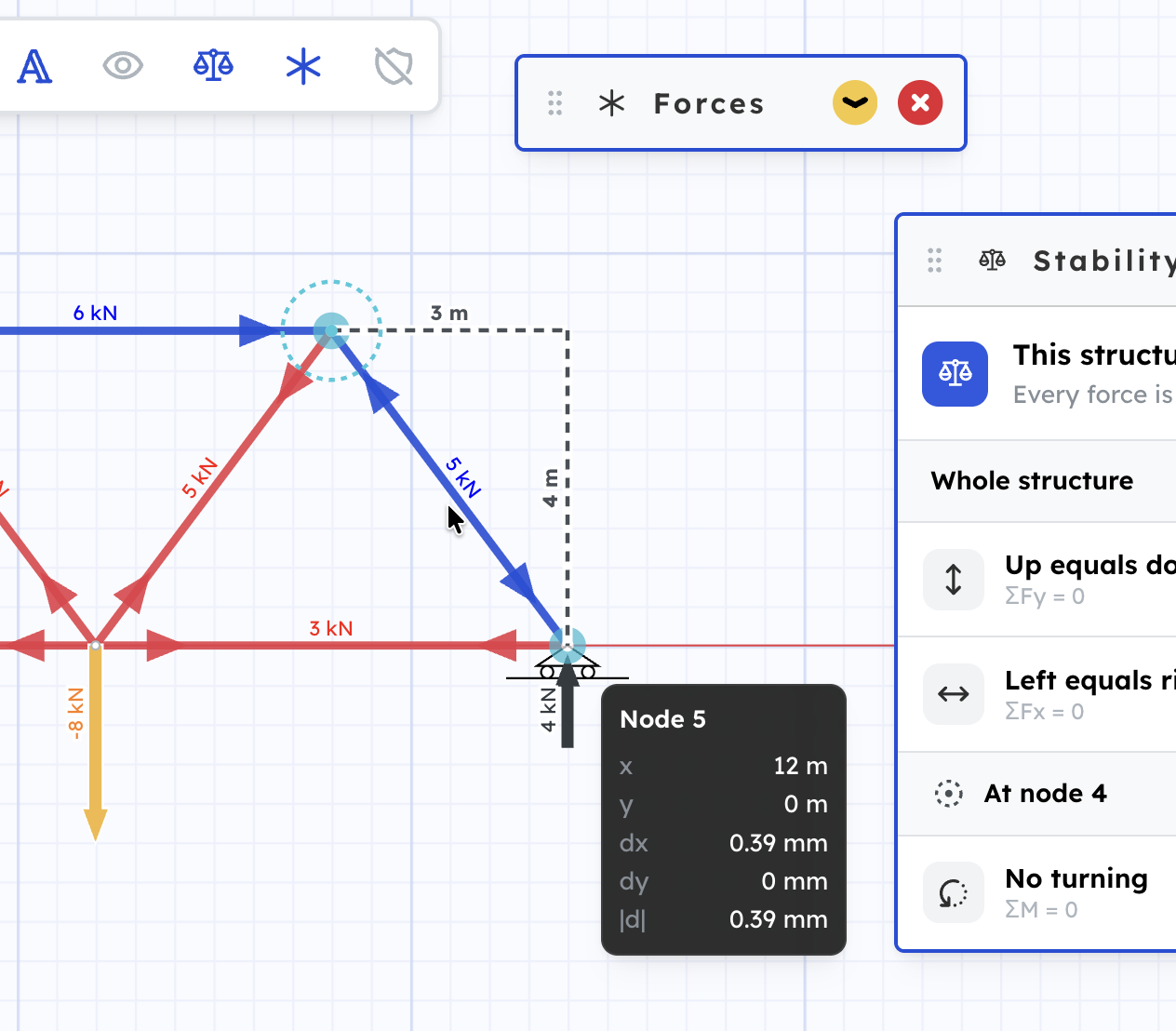
Task: Select the red 5 kN member label
Action: click(x=200, y=477)
